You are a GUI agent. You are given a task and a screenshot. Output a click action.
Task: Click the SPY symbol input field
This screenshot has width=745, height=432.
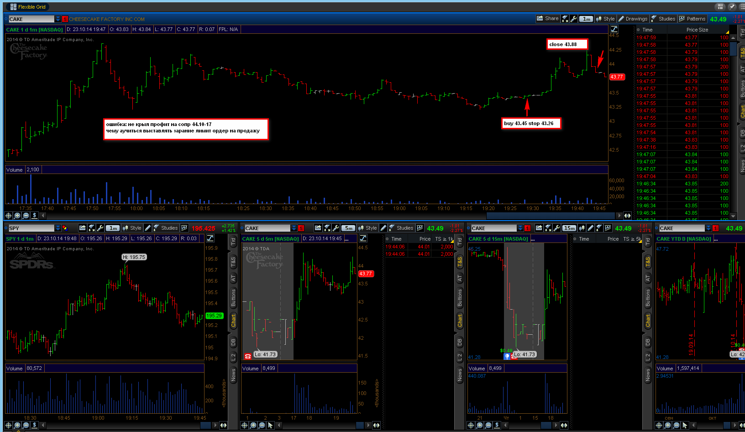point(31,228)
